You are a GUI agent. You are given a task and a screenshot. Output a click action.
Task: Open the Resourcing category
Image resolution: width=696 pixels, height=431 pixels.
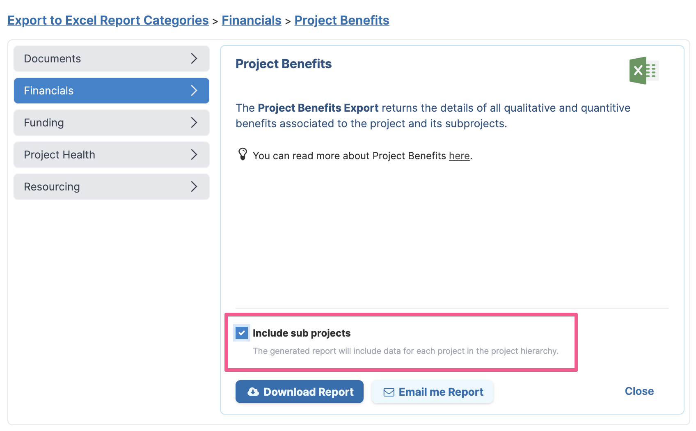coord(112,187)
